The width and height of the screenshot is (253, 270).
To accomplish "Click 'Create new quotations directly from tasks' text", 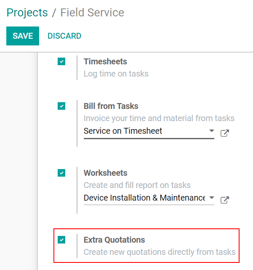I will click(x=160, y=252).
